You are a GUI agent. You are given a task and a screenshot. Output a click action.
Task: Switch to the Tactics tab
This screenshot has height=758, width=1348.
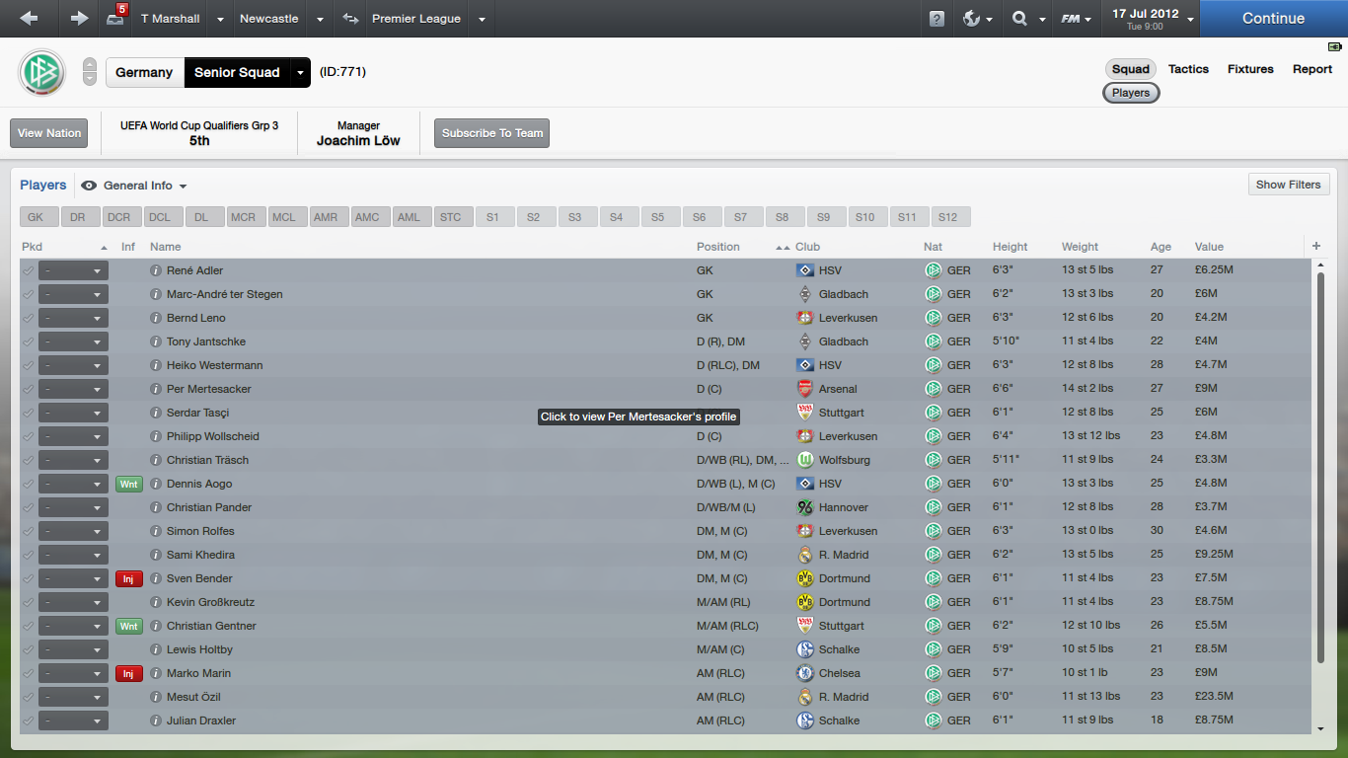tap(1188, 69)
